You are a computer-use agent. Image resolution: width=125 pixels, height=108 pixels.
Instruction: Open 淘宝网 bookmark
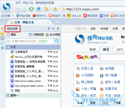pyautogui.click(x=57, y=16)
